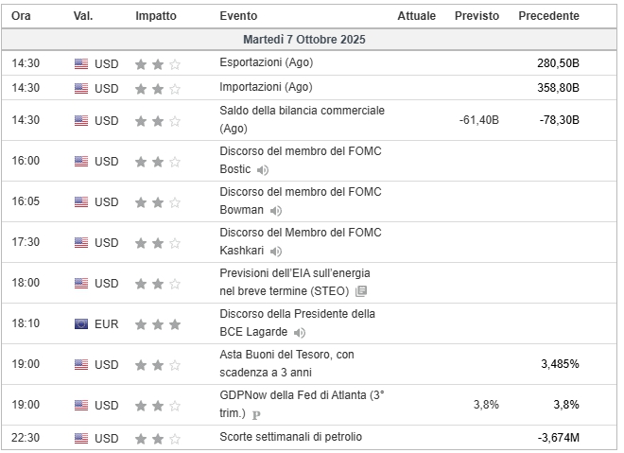Click speaker icon next to Bostic speech
The width and height of the screenshot is (624, 453).
click(263, 170)
